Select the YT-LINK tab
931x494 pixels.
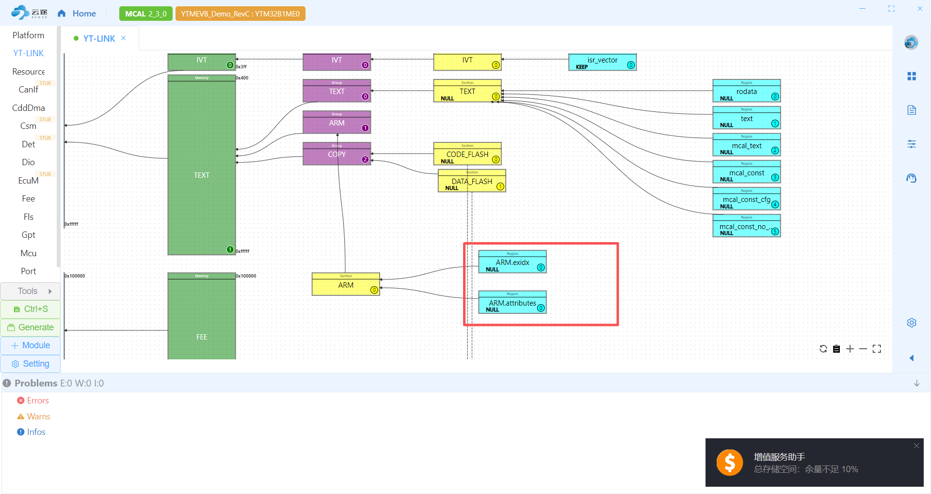[x=99, y=39]
